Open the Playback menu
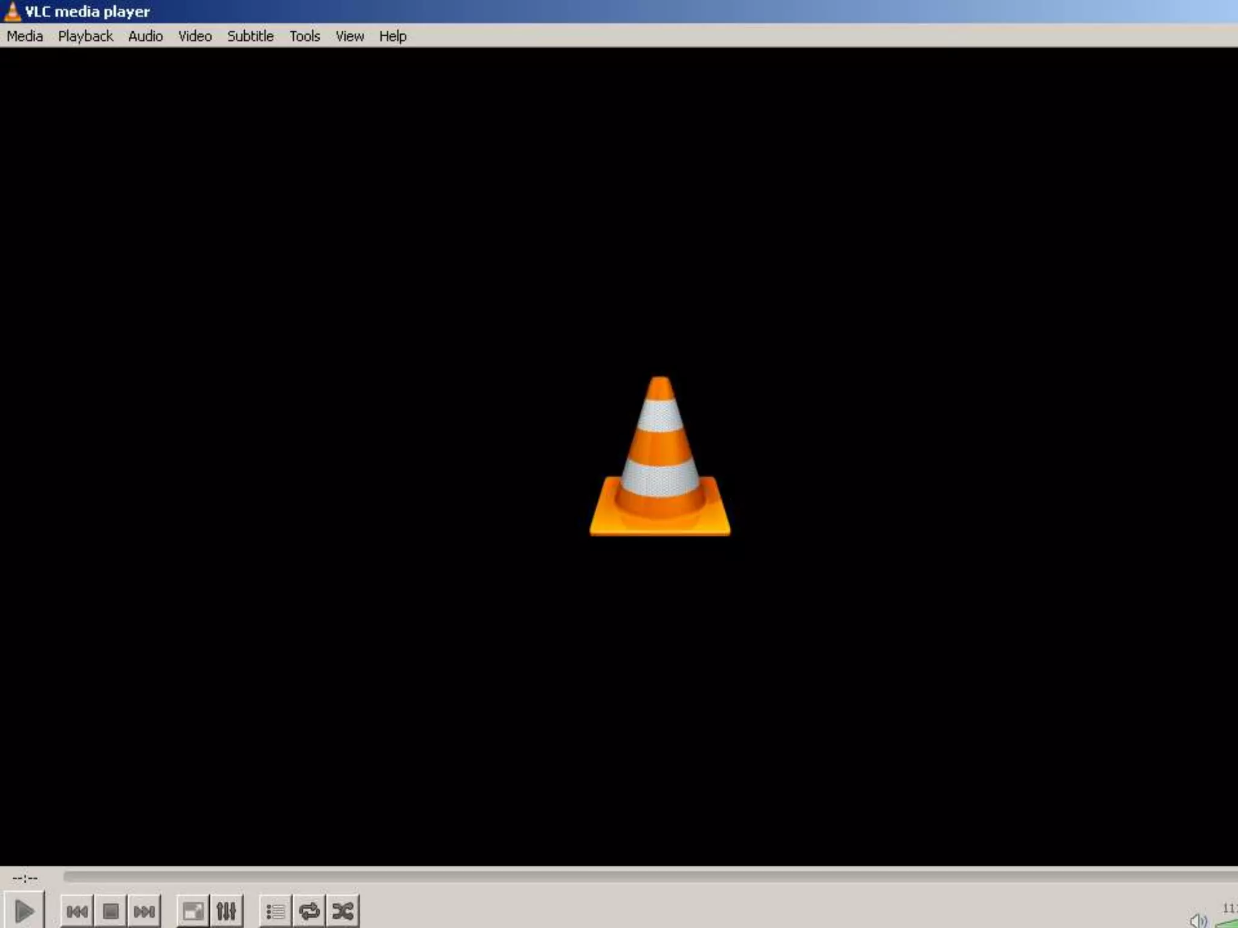 [85, 36]
